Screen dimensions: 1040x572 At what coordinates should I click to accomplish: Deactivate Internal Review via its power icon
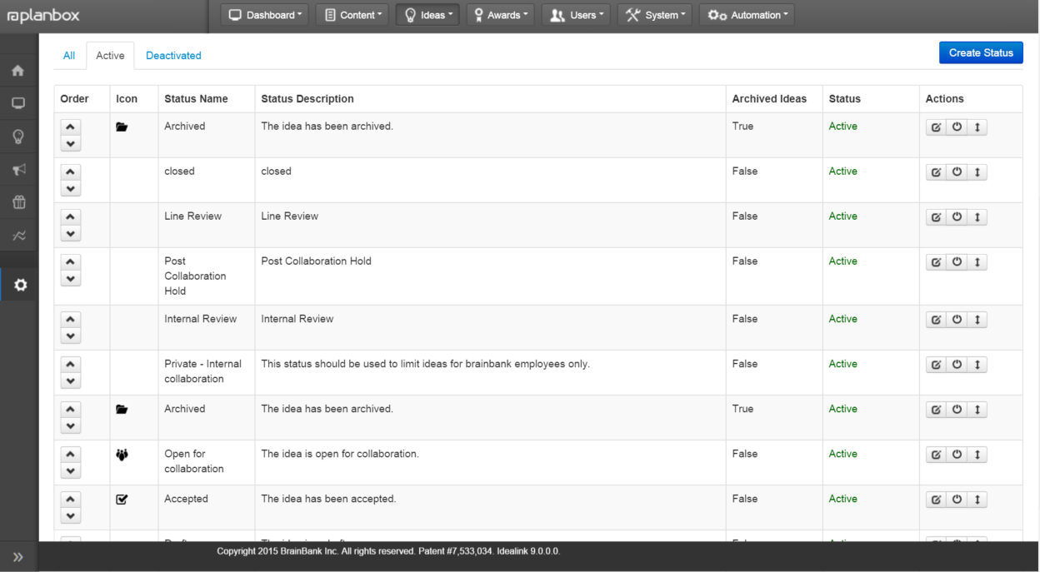click(957, 319)
